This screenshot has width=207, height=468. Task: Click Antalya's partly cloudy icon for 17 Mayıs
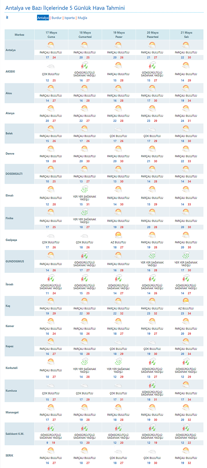point(51,45)
